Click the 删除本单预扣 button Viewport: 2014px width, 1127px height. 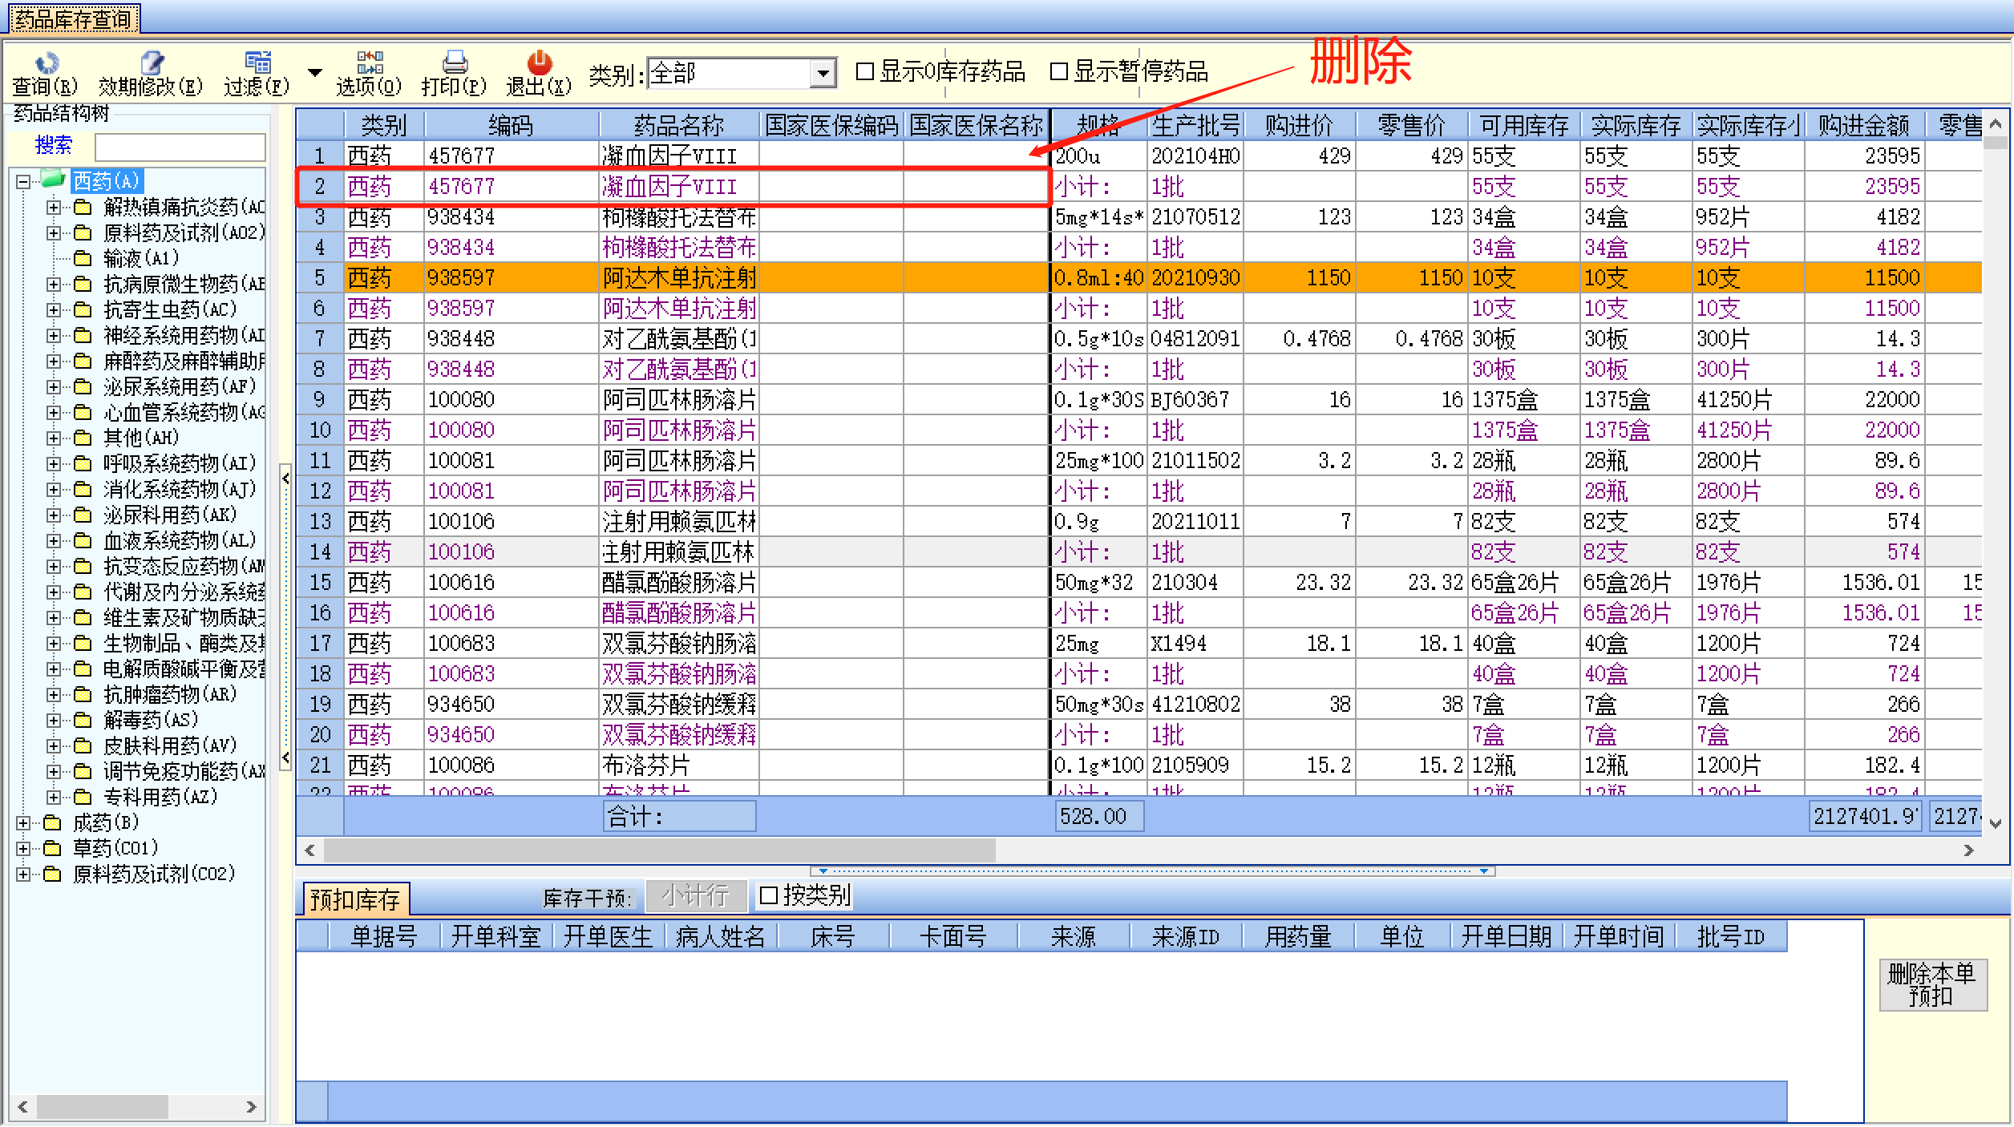click(x=1932, y=985)
